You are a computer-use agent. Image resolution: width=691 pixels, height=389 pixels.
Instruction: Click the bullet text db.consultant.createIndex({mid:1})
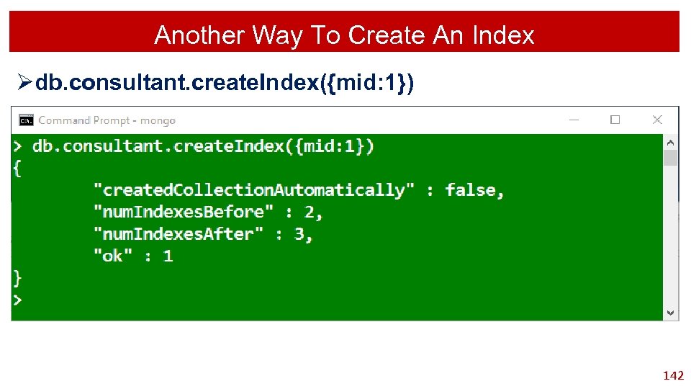[225, 82]
